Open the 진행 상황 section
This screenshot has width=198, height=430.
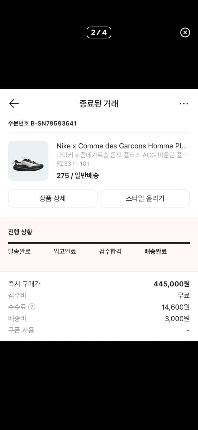click(x=17, y=232)
